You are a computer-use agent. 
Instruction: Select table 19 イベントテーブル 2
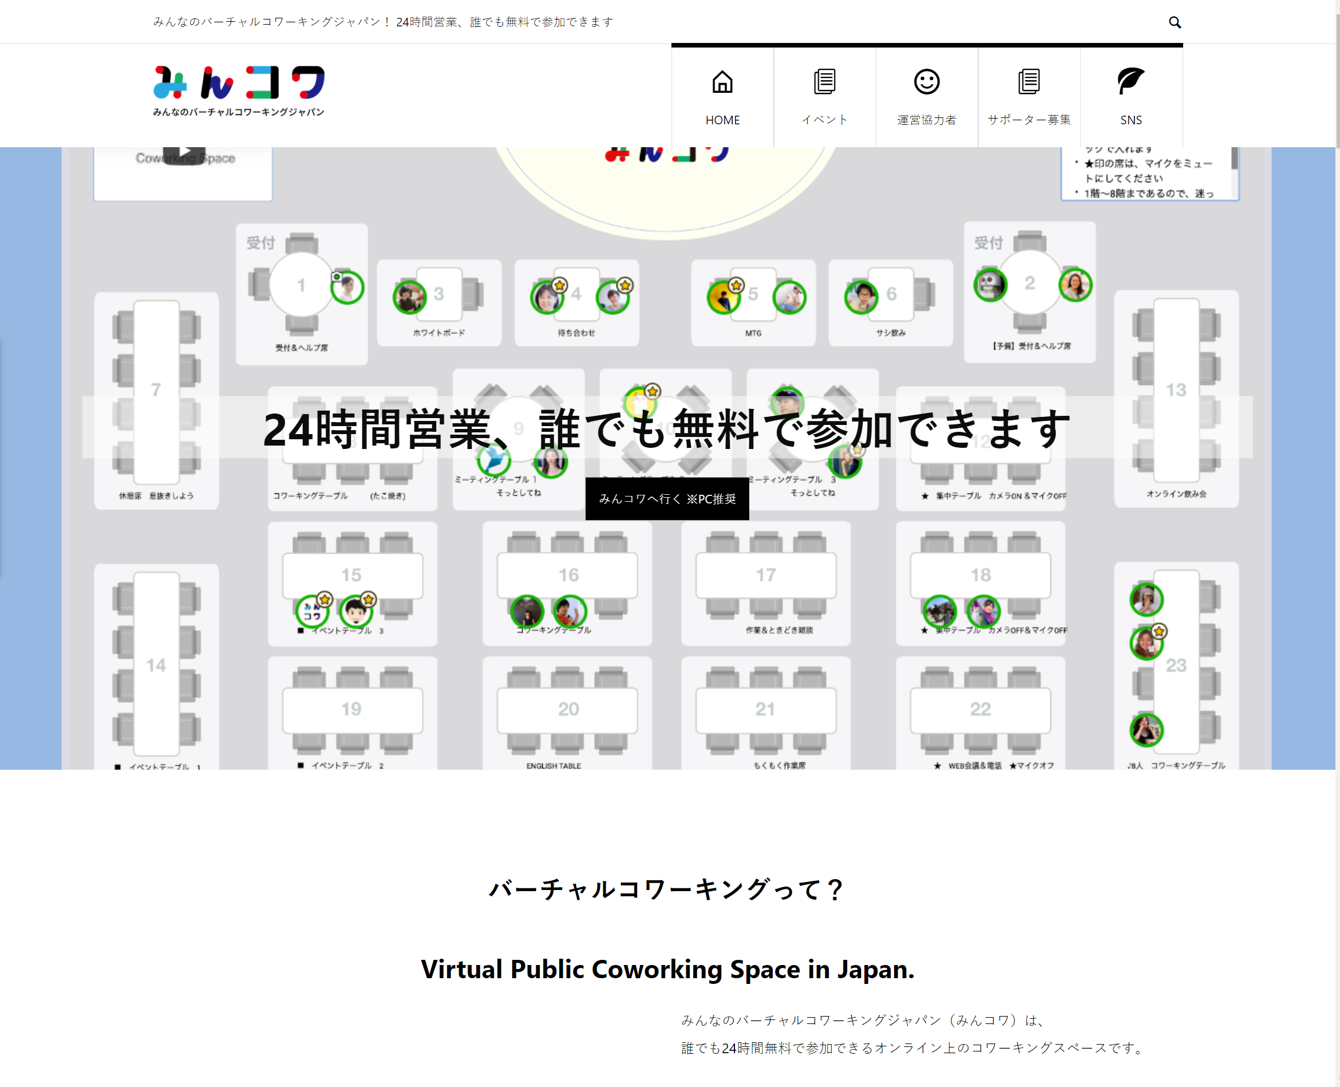[x=353, y=714]
